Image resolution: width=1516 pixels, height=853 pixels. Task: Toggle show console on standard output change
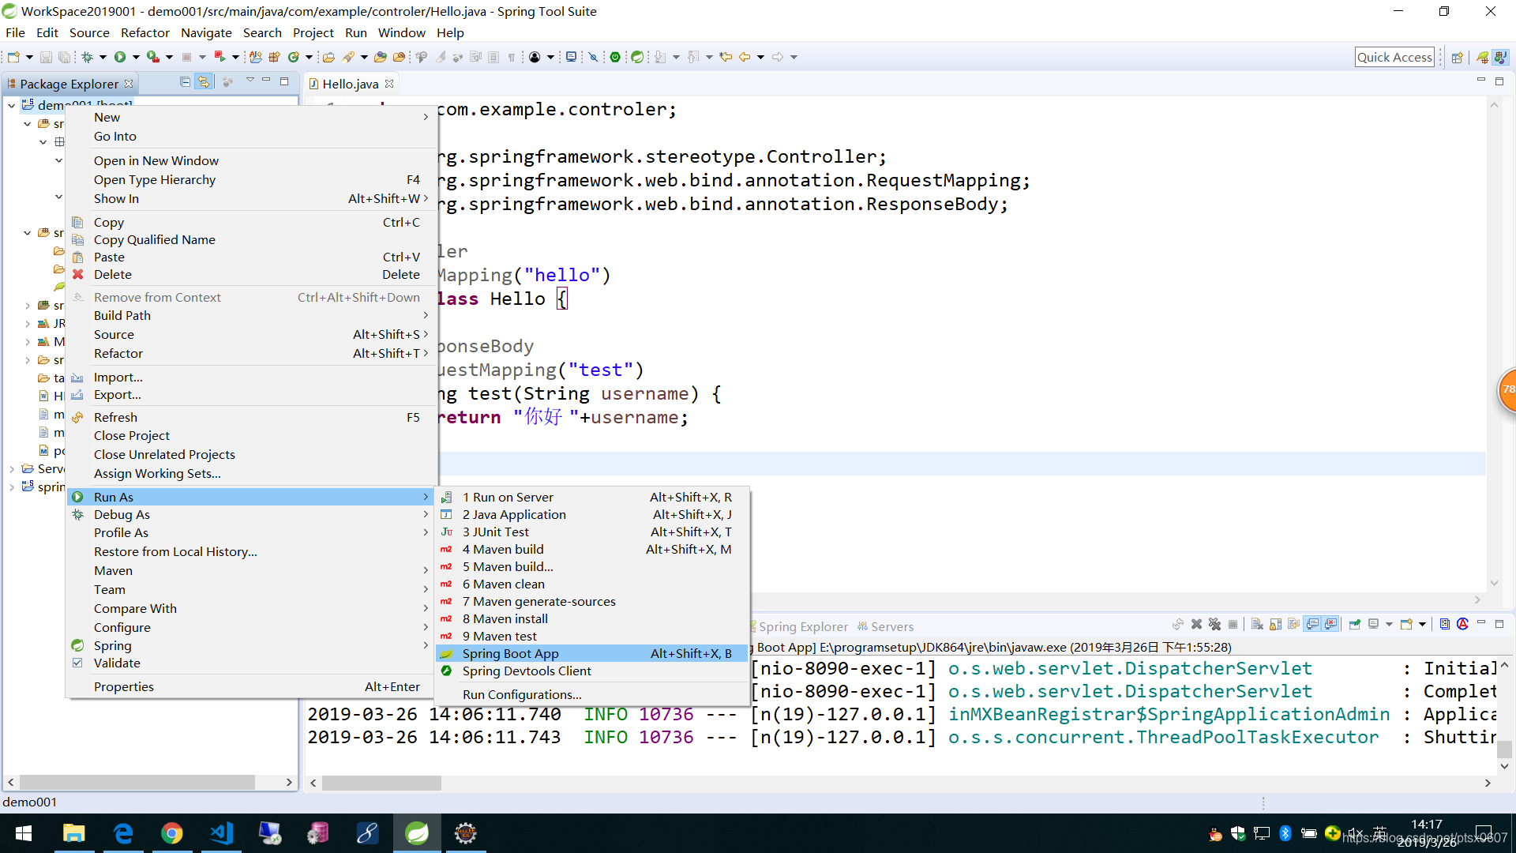click(x=1312, y=624)
